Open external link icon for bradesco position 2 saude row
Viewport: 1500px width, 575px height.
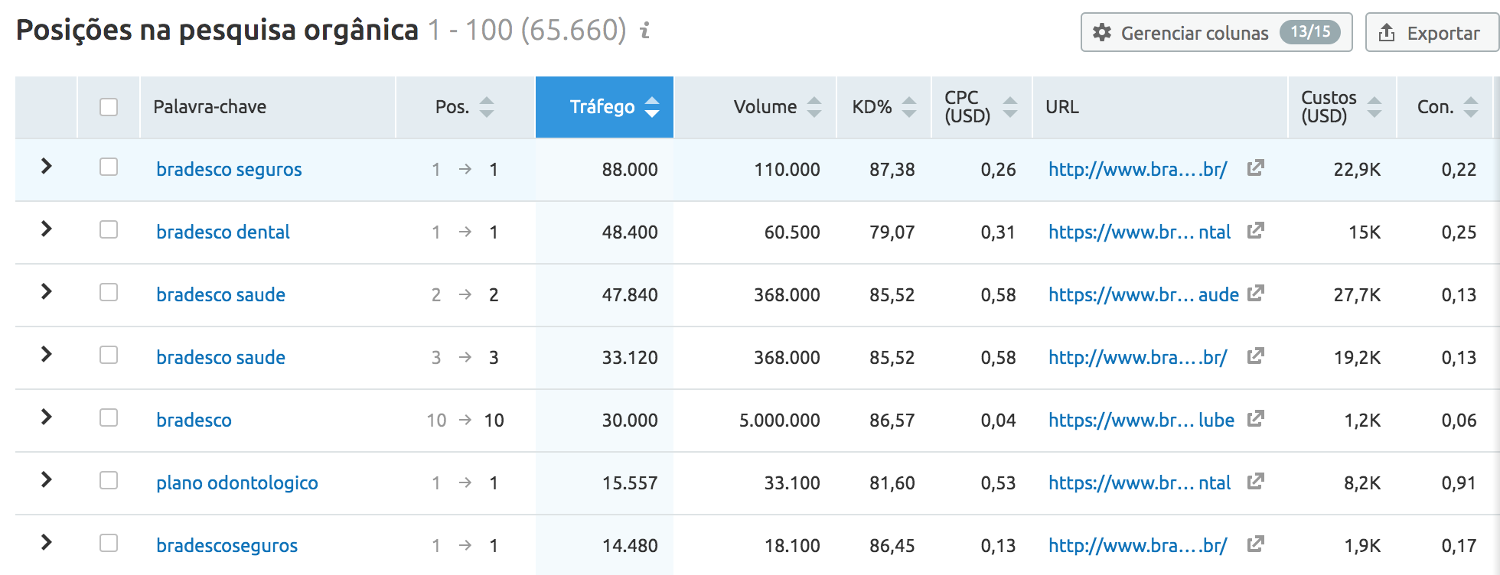(x=1255, y=293)
